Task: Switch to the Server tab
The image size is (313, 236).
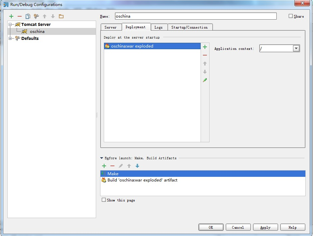Action: (x=111, y=27)
